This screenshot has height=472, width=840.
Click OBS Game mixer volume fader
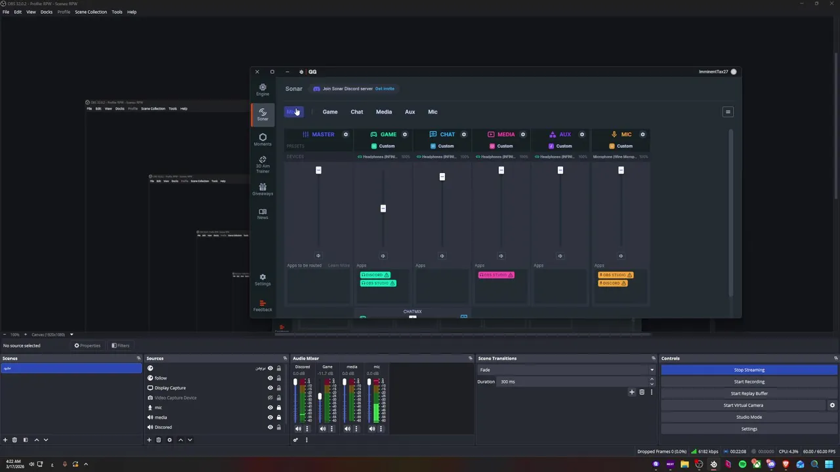320,397
